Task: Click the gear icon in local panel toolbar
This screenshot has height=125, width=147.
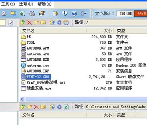Action: pyautogui.click(x=59, y=107)
